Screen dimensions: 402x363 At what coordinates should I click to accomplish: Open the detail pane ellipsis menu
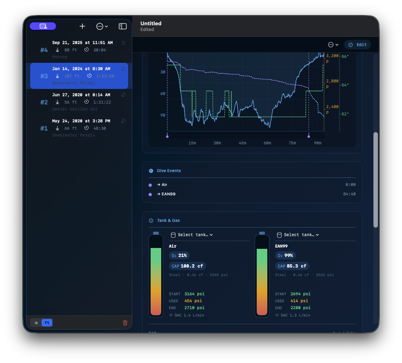[333, 45]
